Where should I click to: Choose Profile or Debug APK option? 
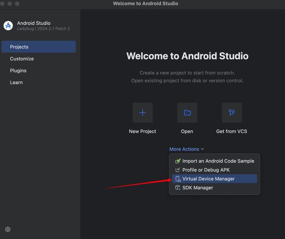point(215,170)
